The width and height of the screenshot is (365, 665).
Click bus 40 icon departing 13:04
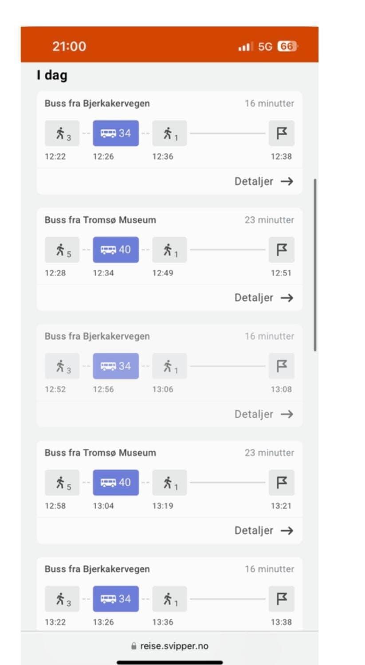pyautogui.click(x=115, y=482)
